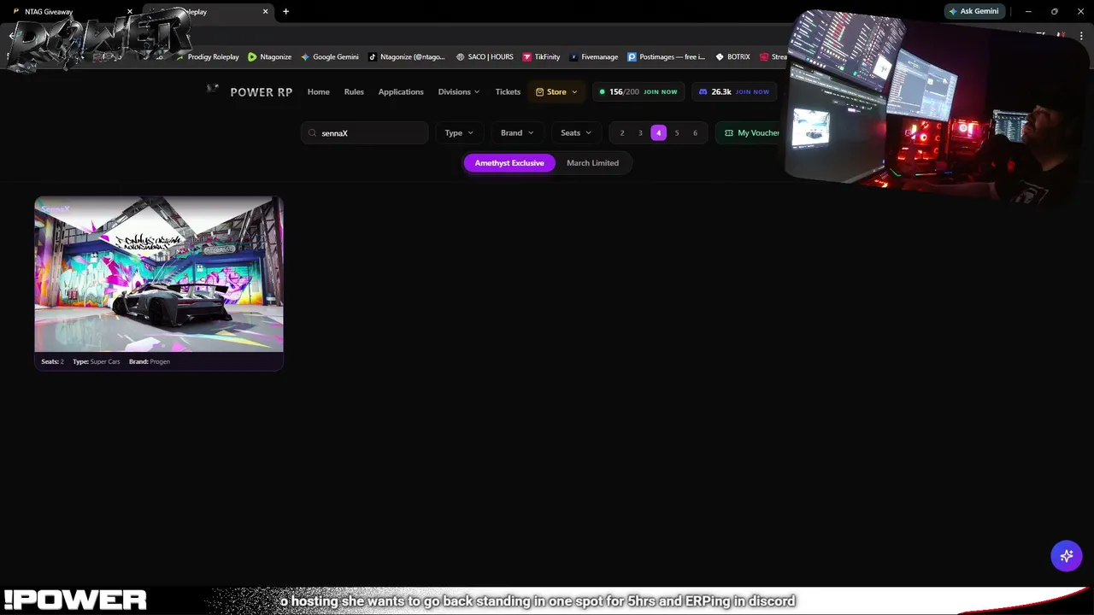The height and width of the screenshot is (615, 1094).
Task: Click the search magnifier icon
Action: pyautogui.click(x=313, y=133)
